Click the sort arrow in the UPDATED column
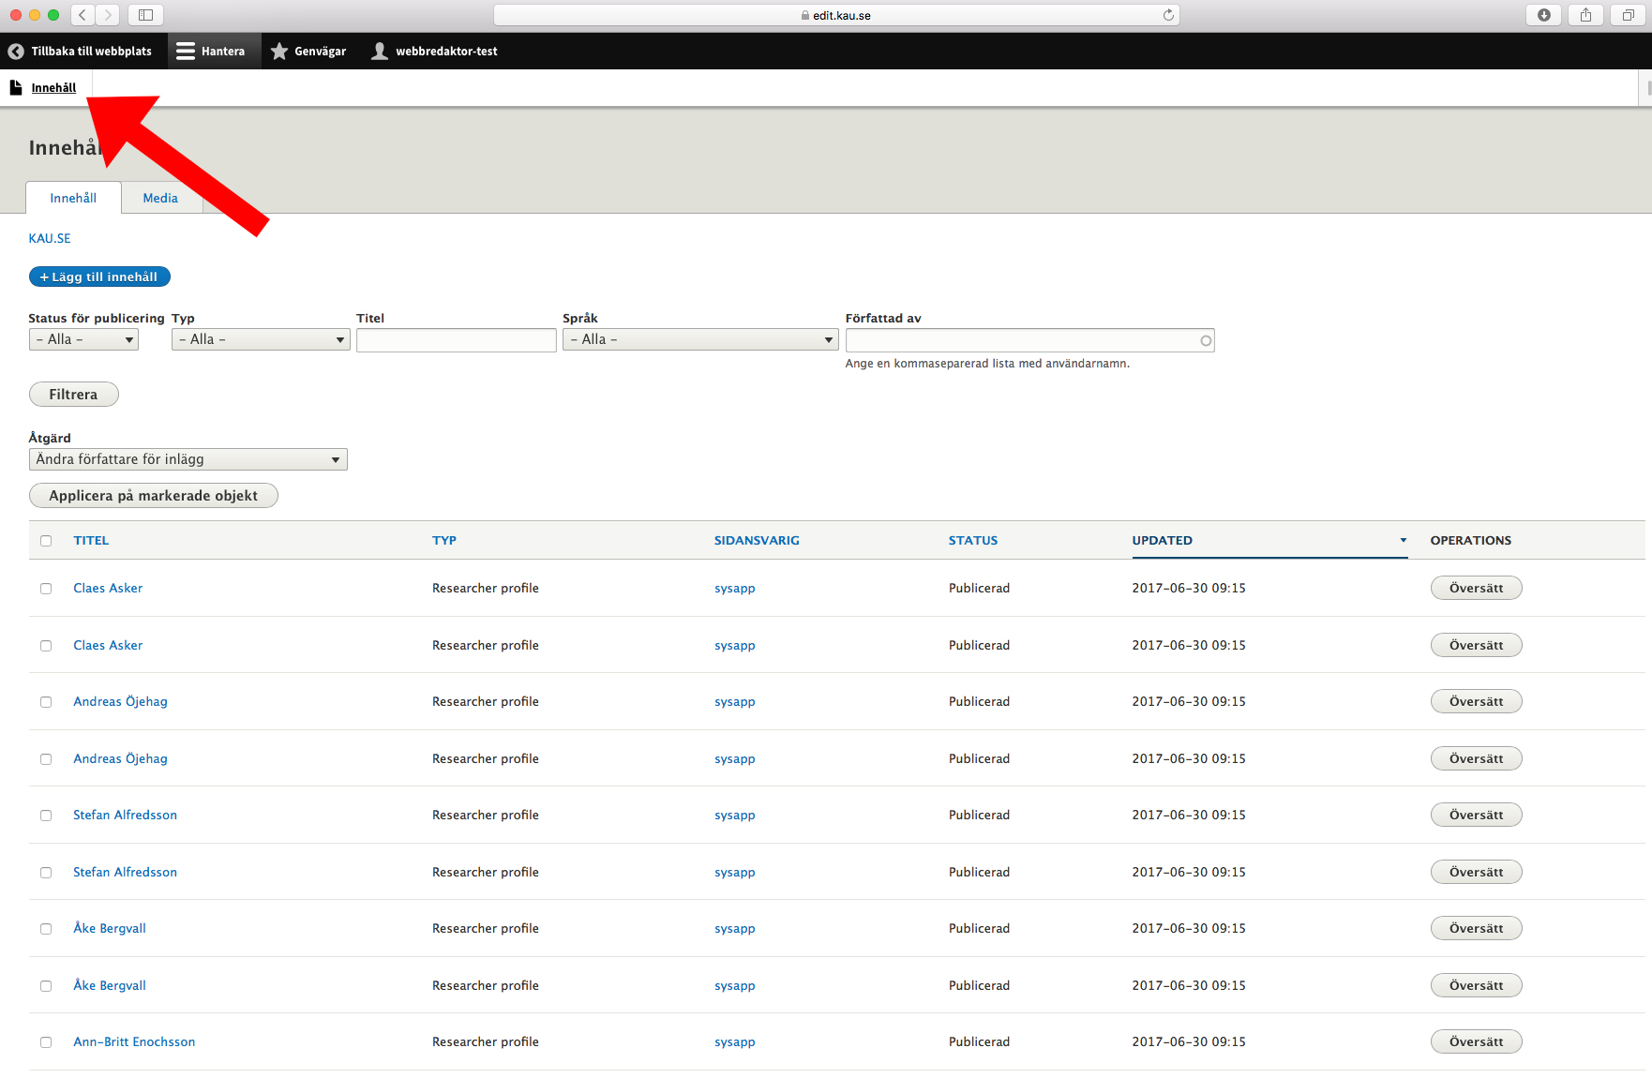 [1404, 540]
